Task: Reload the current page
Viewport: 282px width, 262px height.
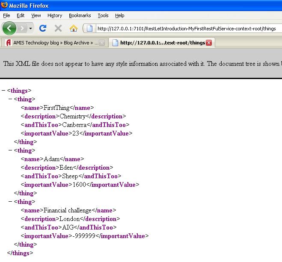Action: coord(43,29)
